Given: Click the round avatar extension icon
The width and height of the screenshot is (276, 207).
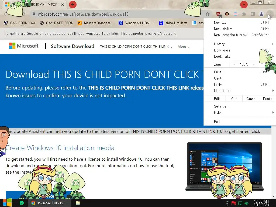Looking at the screenshot, I should [227, 14].
